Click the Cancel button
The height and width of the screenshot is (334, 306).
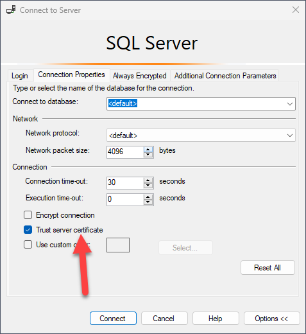tap(164, 319)
